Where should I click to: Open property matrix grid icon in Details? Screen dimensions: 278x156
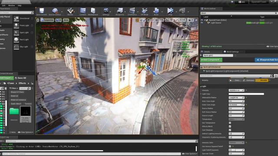275,76
